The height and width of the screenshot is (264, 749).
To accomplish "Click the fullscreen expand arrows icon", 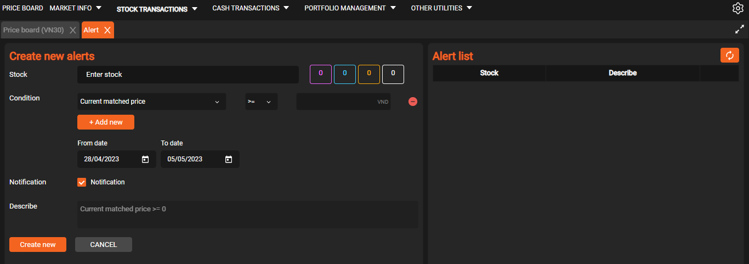I will coord(739,30).
